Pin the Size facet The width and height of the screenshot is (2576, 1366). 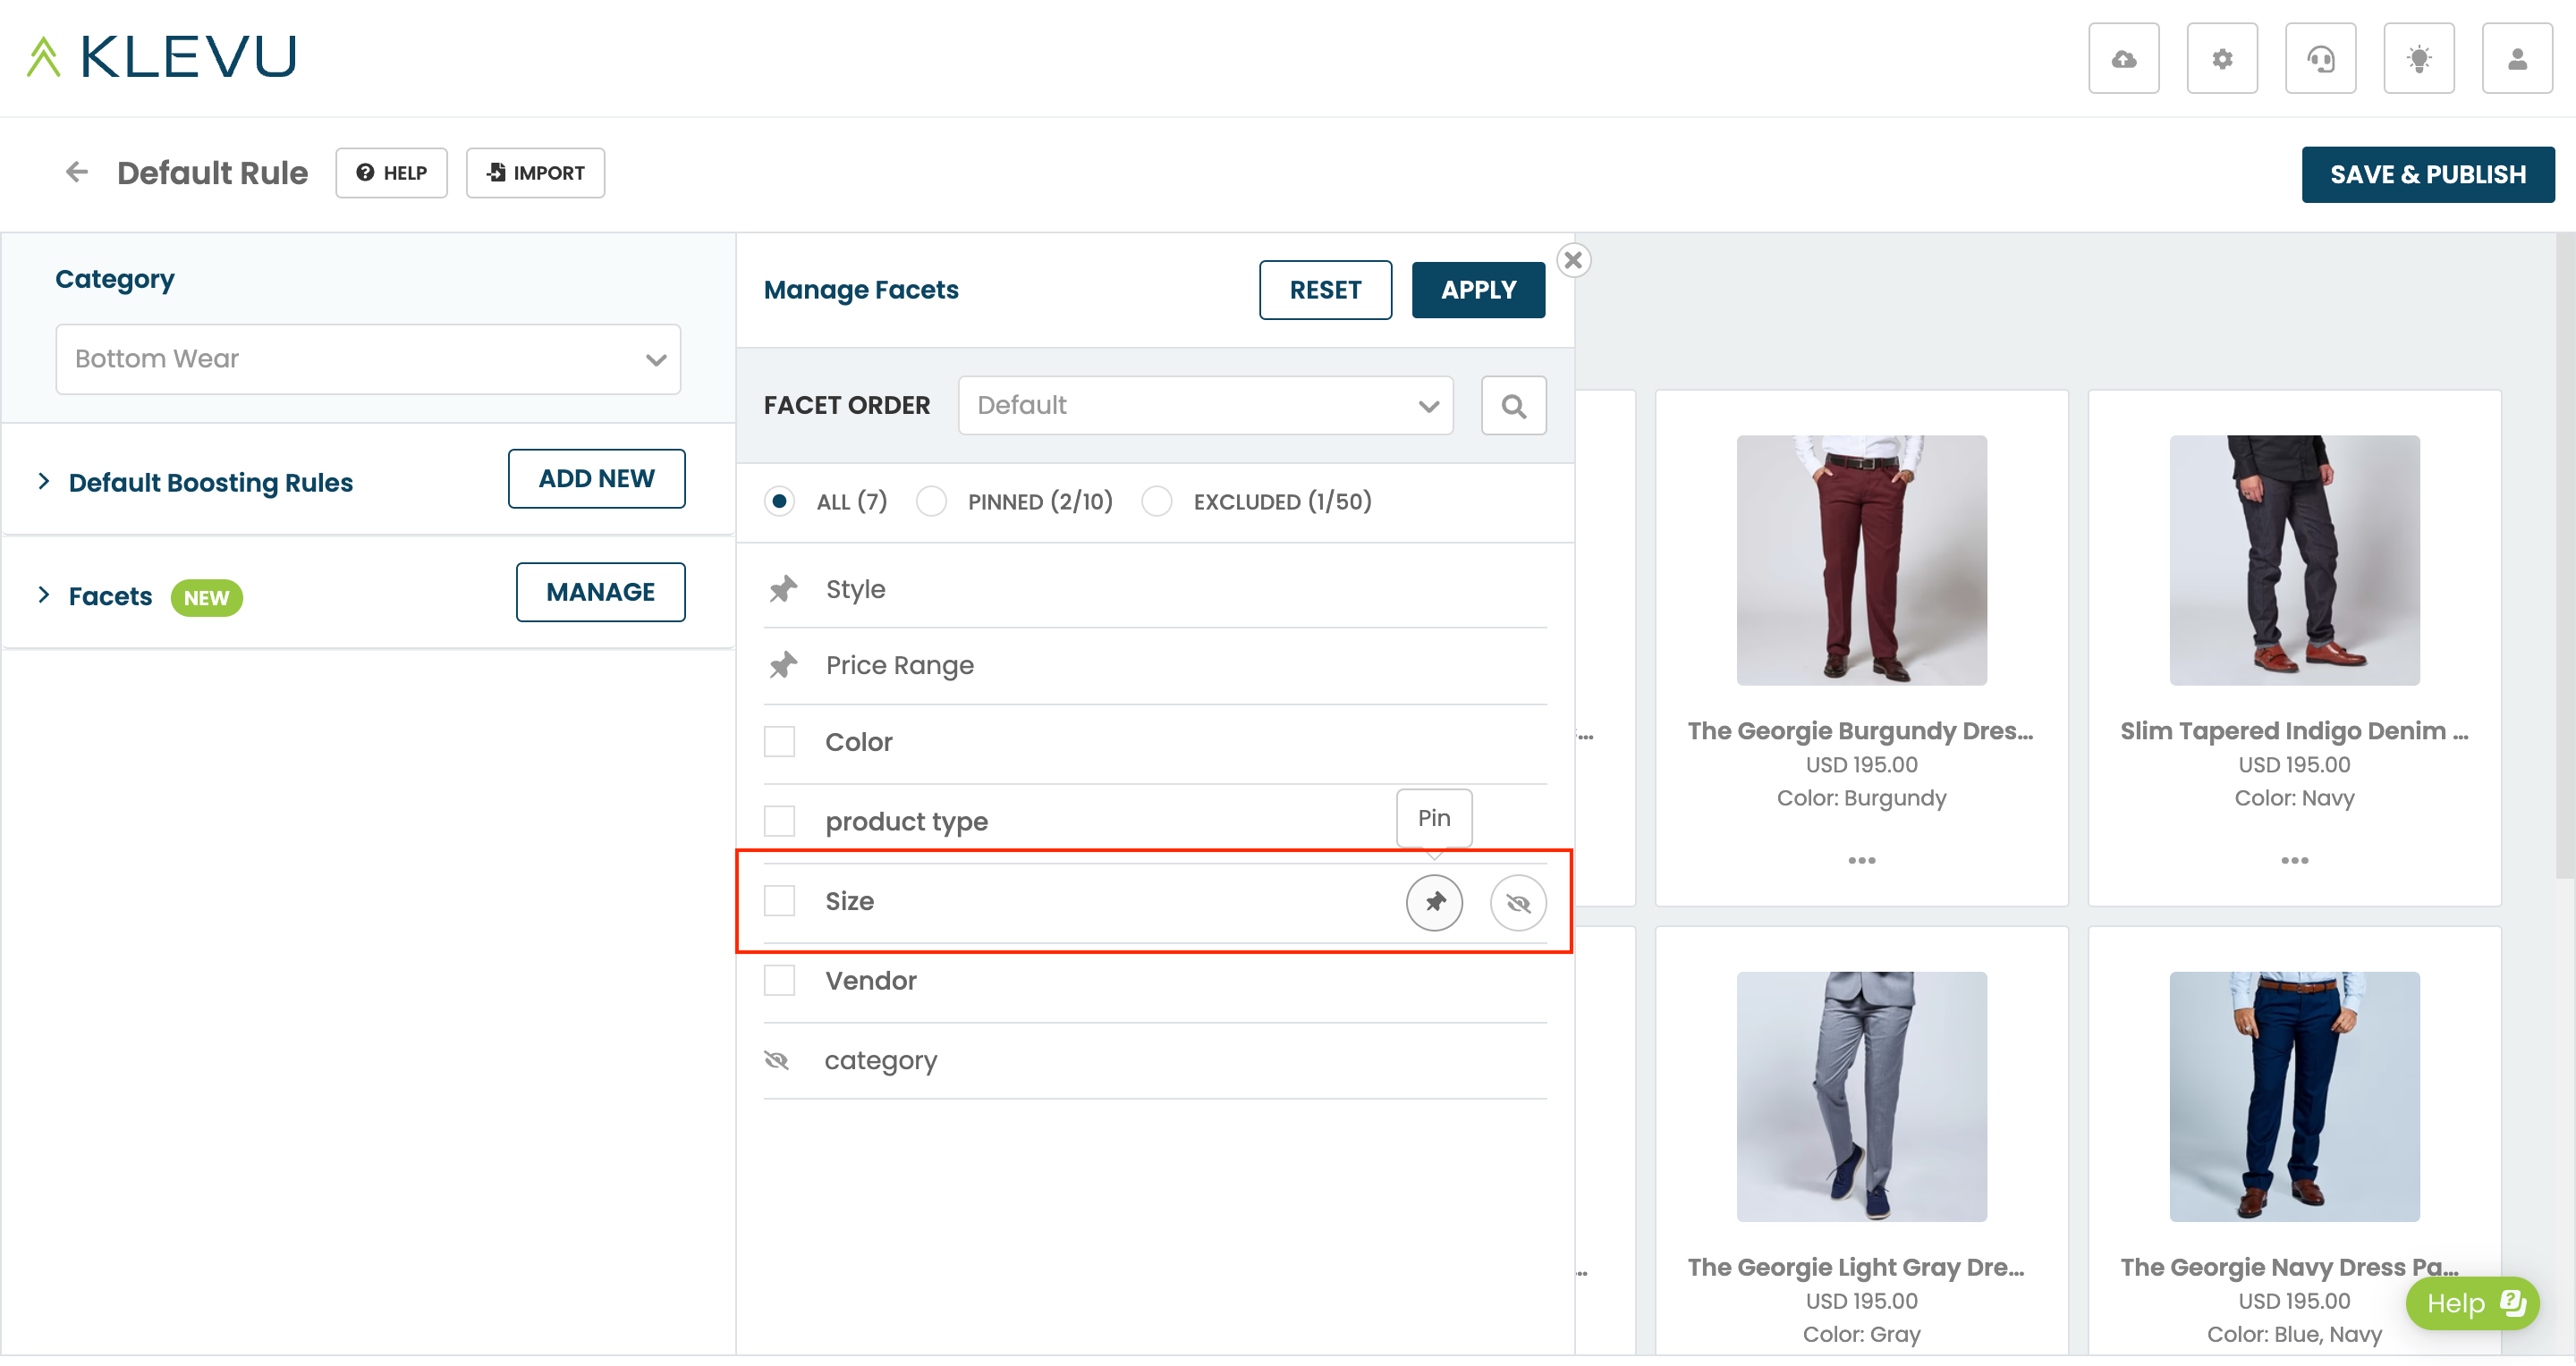point(1434,902)
